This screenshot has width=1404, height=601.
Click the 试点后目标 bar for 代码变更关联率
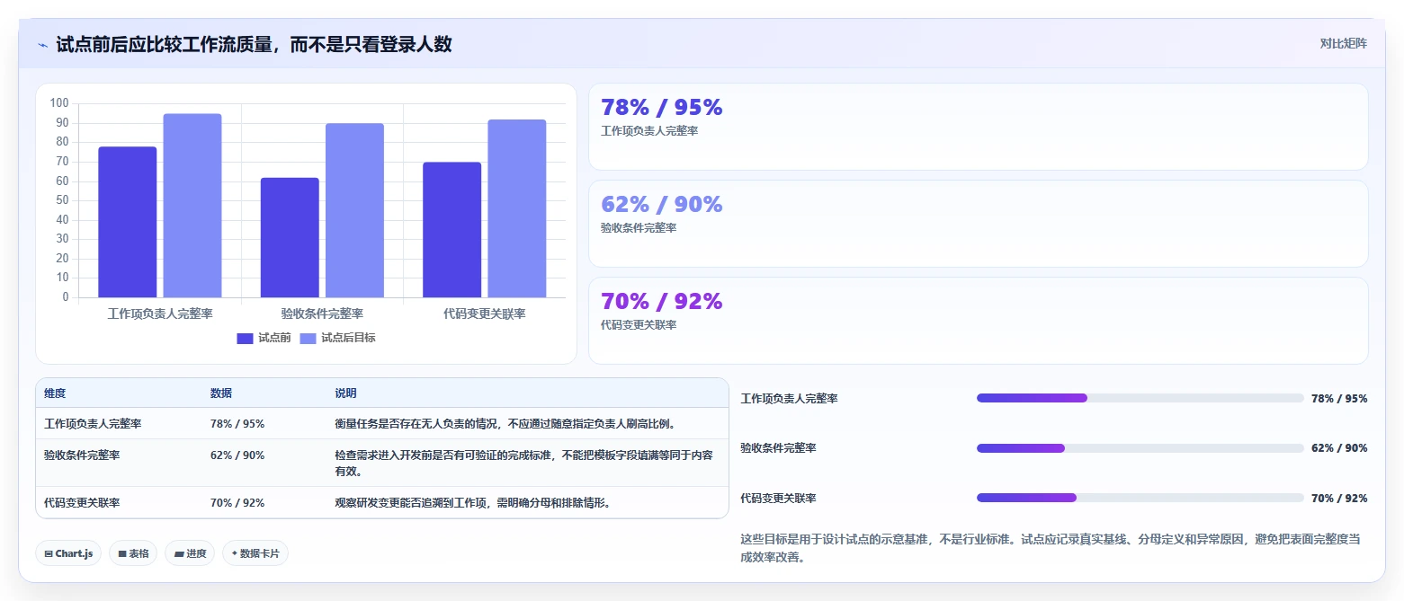(517, 208)
